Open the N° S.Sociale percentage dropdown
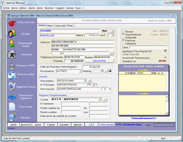The width and height of the screenshot is (183, 142). pyautogui.click(x=93, y=85)
